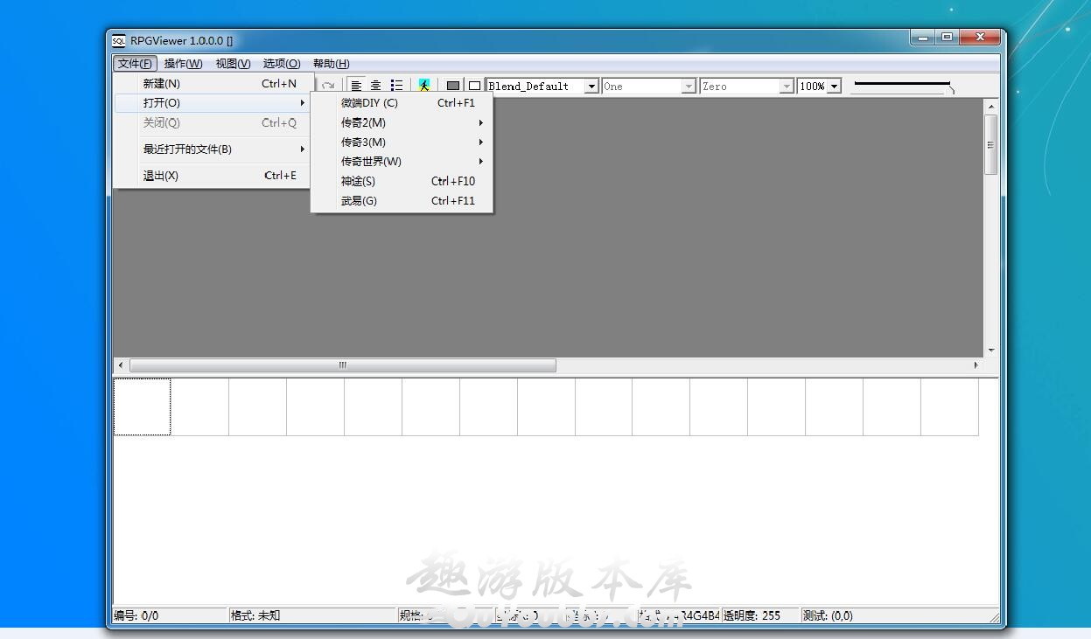Click the filled gray rectangle icon
This screenshot has width=1091, height=639.
[x=453, y=86]
